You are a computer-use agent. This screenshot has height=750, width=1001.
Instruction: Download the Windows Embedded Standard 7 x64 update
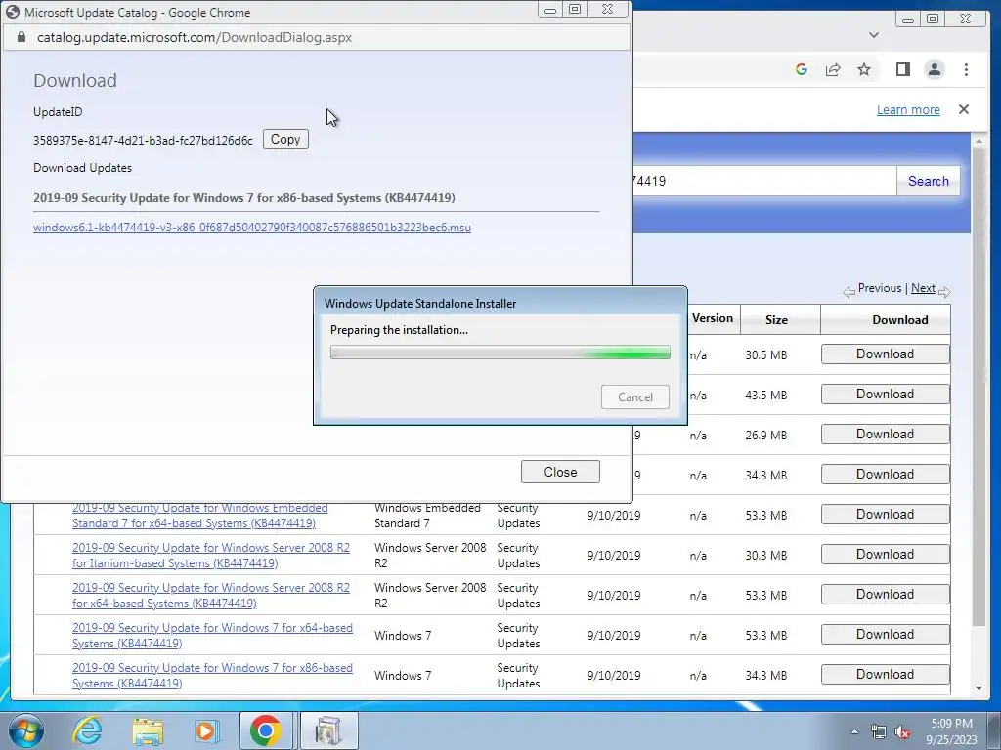coord(885,514)
